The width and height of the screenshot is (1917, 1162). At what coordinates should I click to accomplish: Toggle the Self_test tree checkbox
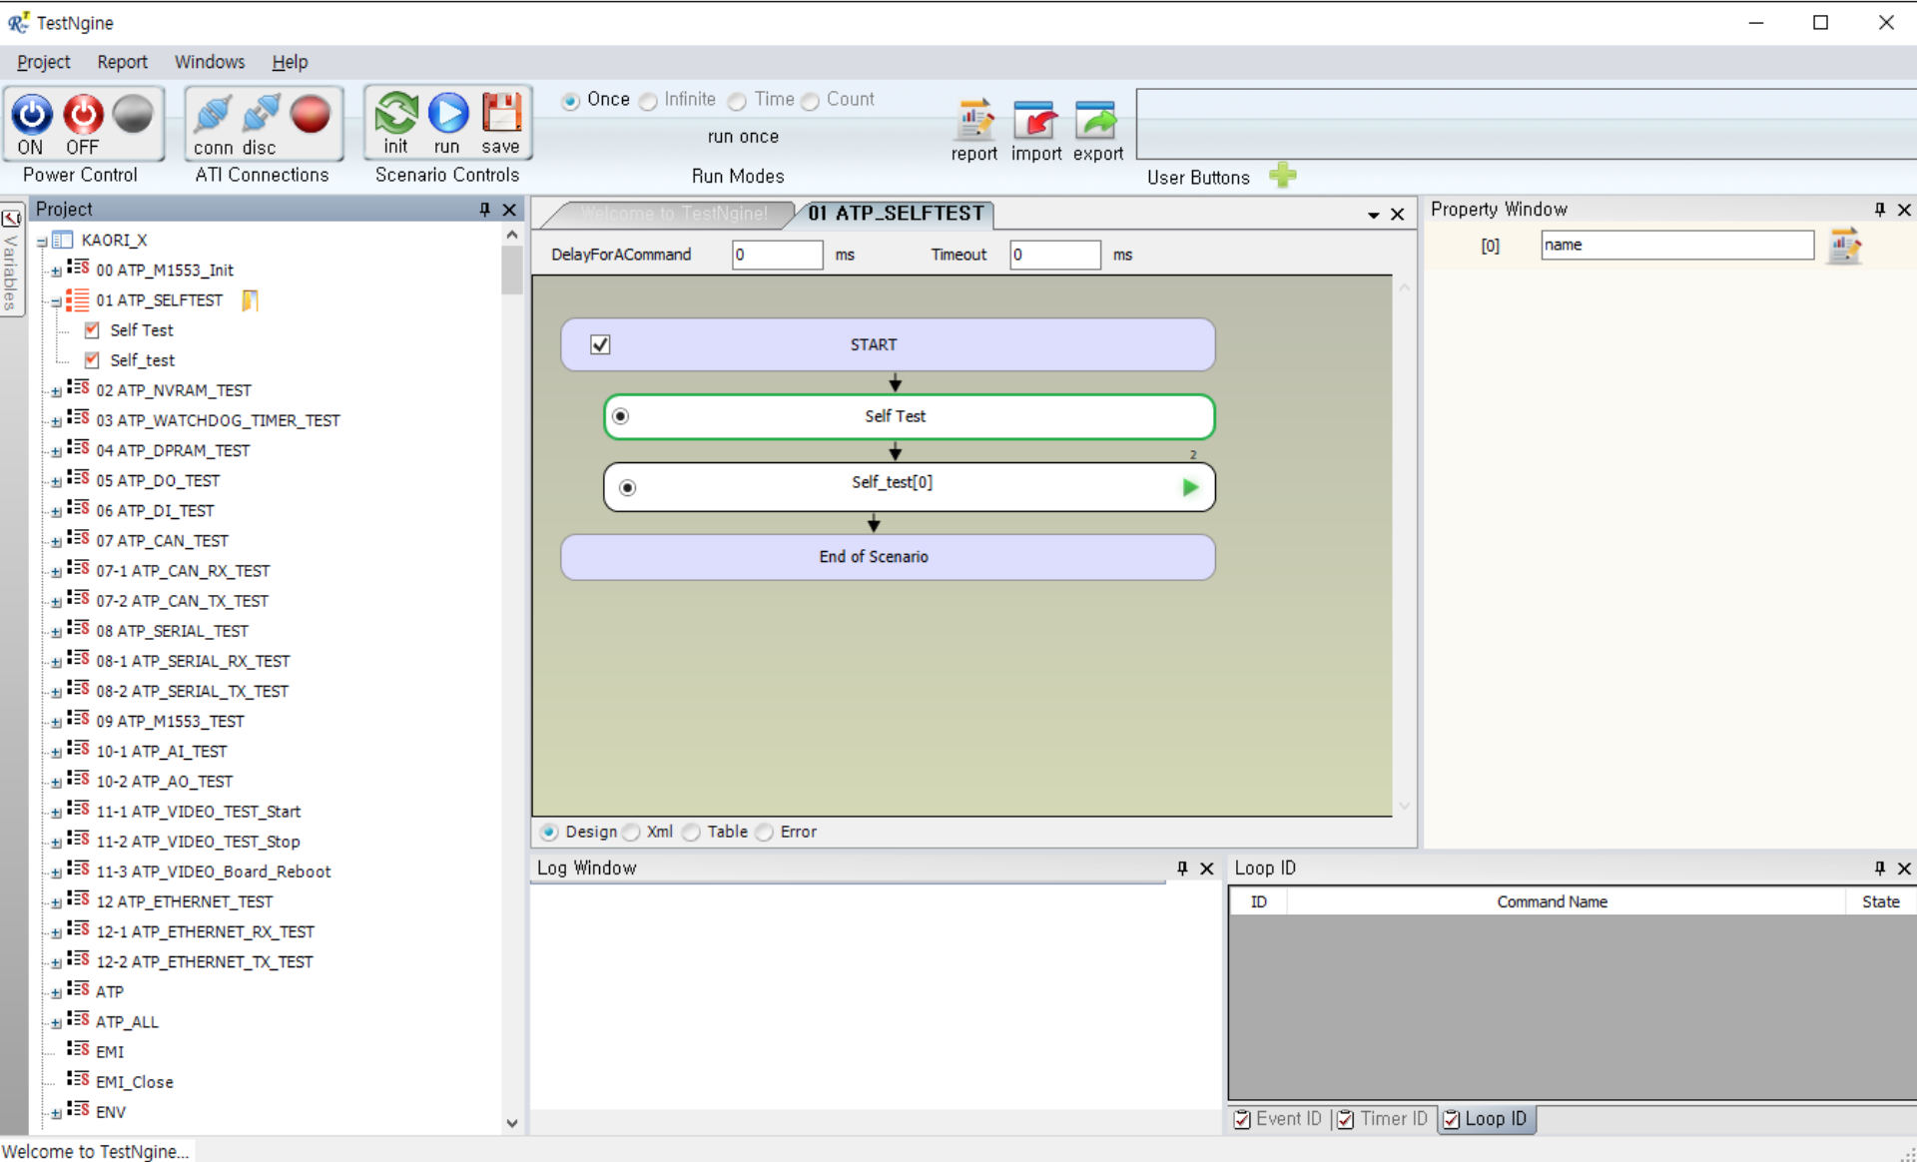tap(92, 360)
